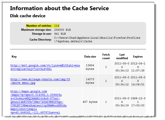Screen dimensions: 165x120
Task: Click fetch count cell in mt0.google.com row
Action: (106, 67)
